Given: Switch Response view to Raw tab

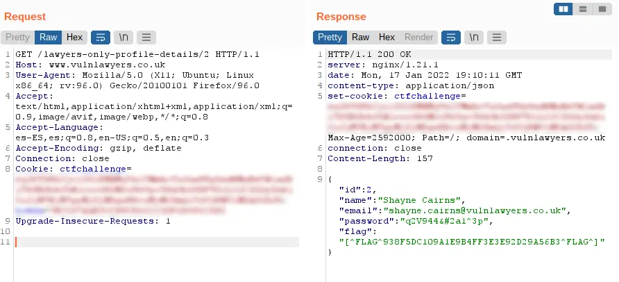Looking at the screenshot, I should pos(360,38).
